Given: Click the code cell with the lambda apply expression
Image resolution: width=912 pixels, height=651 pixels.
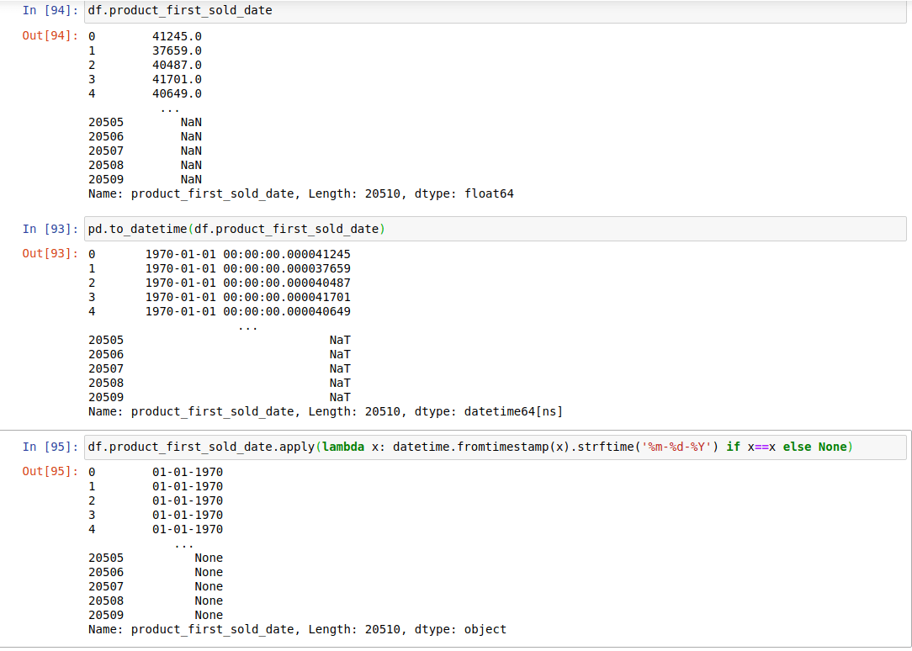Looking at the screenshot, I should point(495,447).
